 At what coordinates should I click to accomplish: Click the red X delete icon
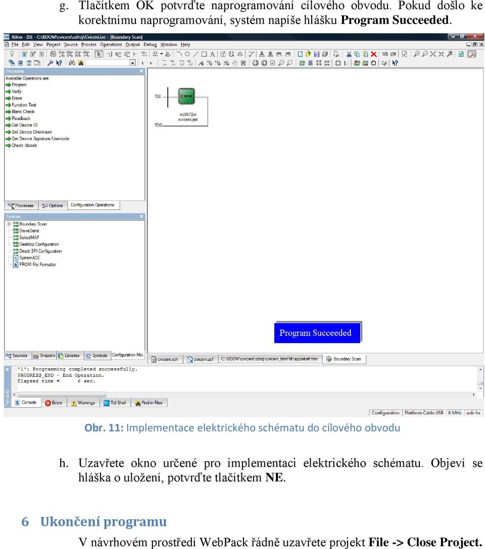click(374, 54)
